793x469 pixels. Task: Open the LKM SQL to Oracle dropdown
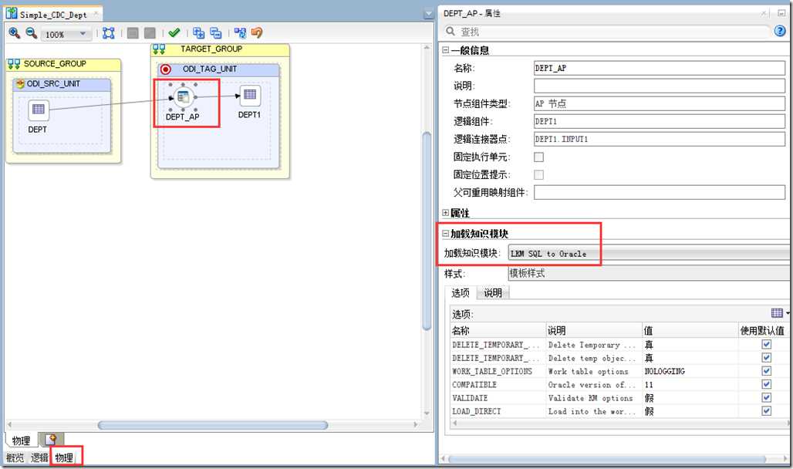point(650,254)
